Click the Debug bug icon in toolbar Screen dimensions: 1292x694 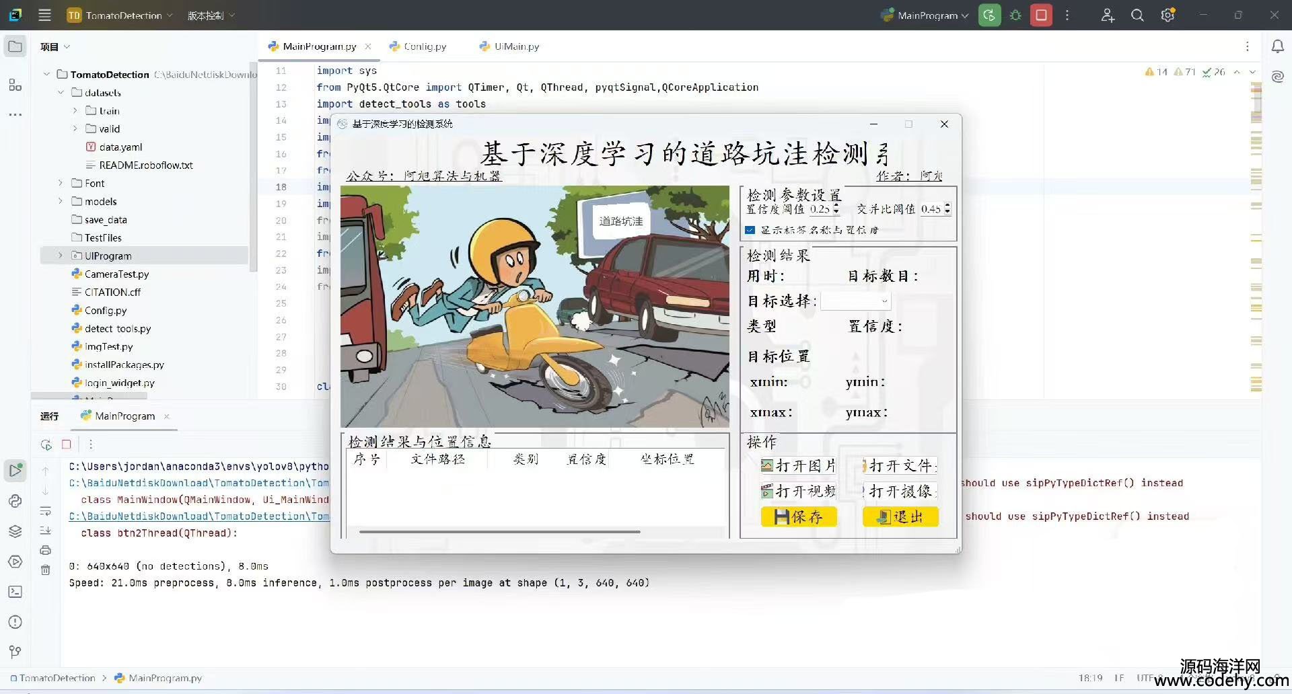point(1015,15)
